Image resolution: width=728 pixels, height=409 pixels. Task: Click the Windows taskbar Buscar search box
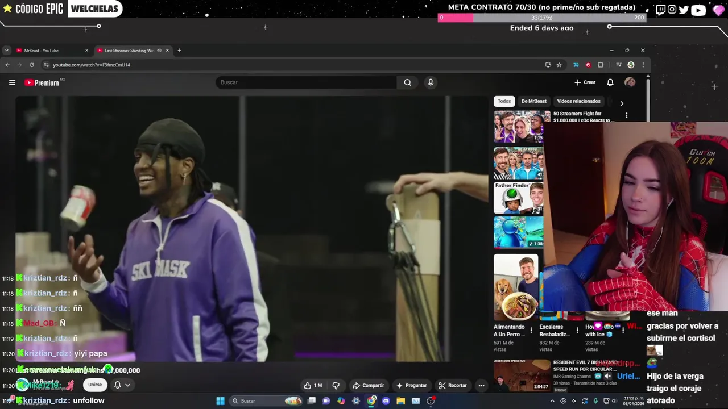coord(266,401)
